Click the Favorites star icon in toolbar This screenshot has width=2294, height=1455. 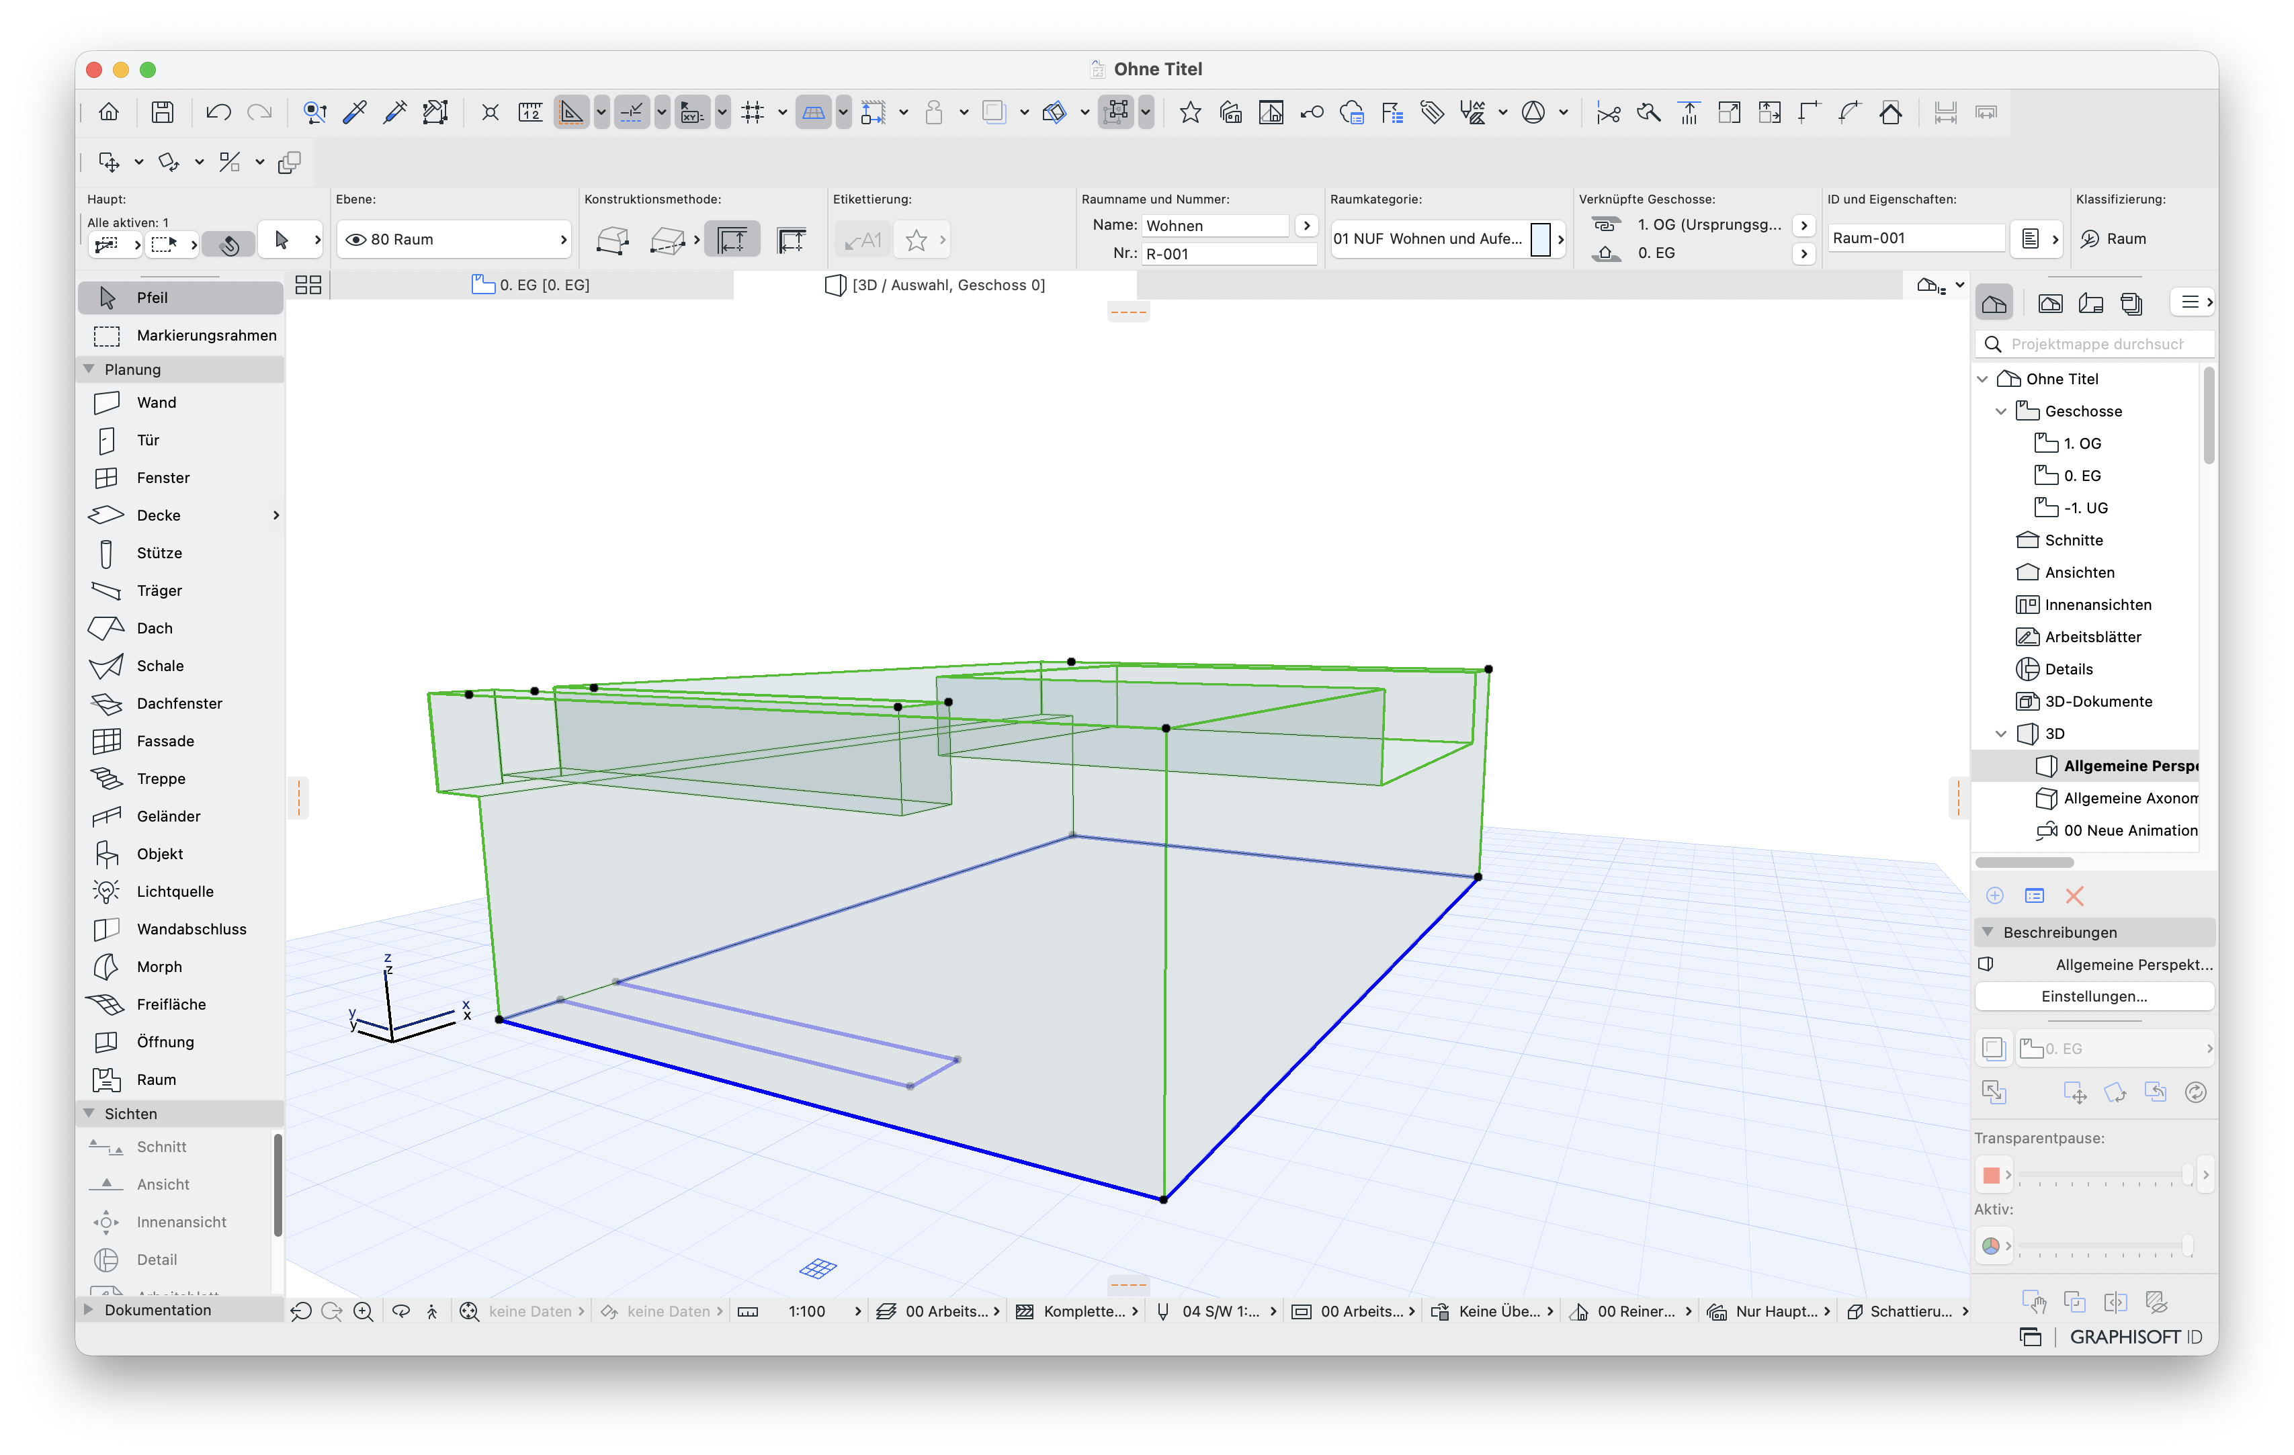[1190, 112]
